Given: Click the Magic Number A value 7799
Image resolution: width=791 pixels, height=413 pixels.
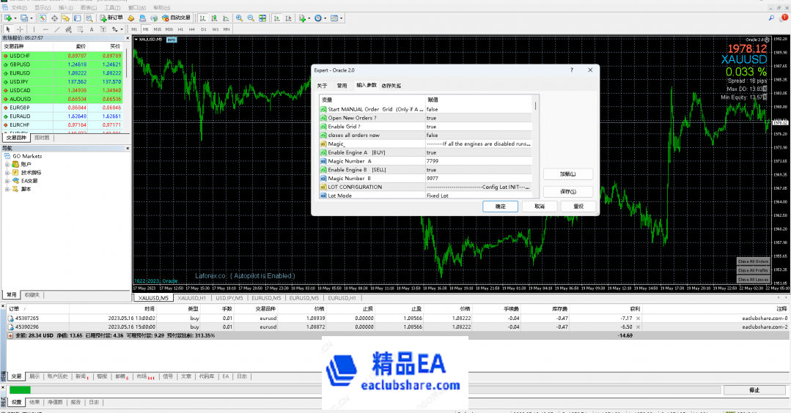Looking at the screenshot, I should 433,161.
